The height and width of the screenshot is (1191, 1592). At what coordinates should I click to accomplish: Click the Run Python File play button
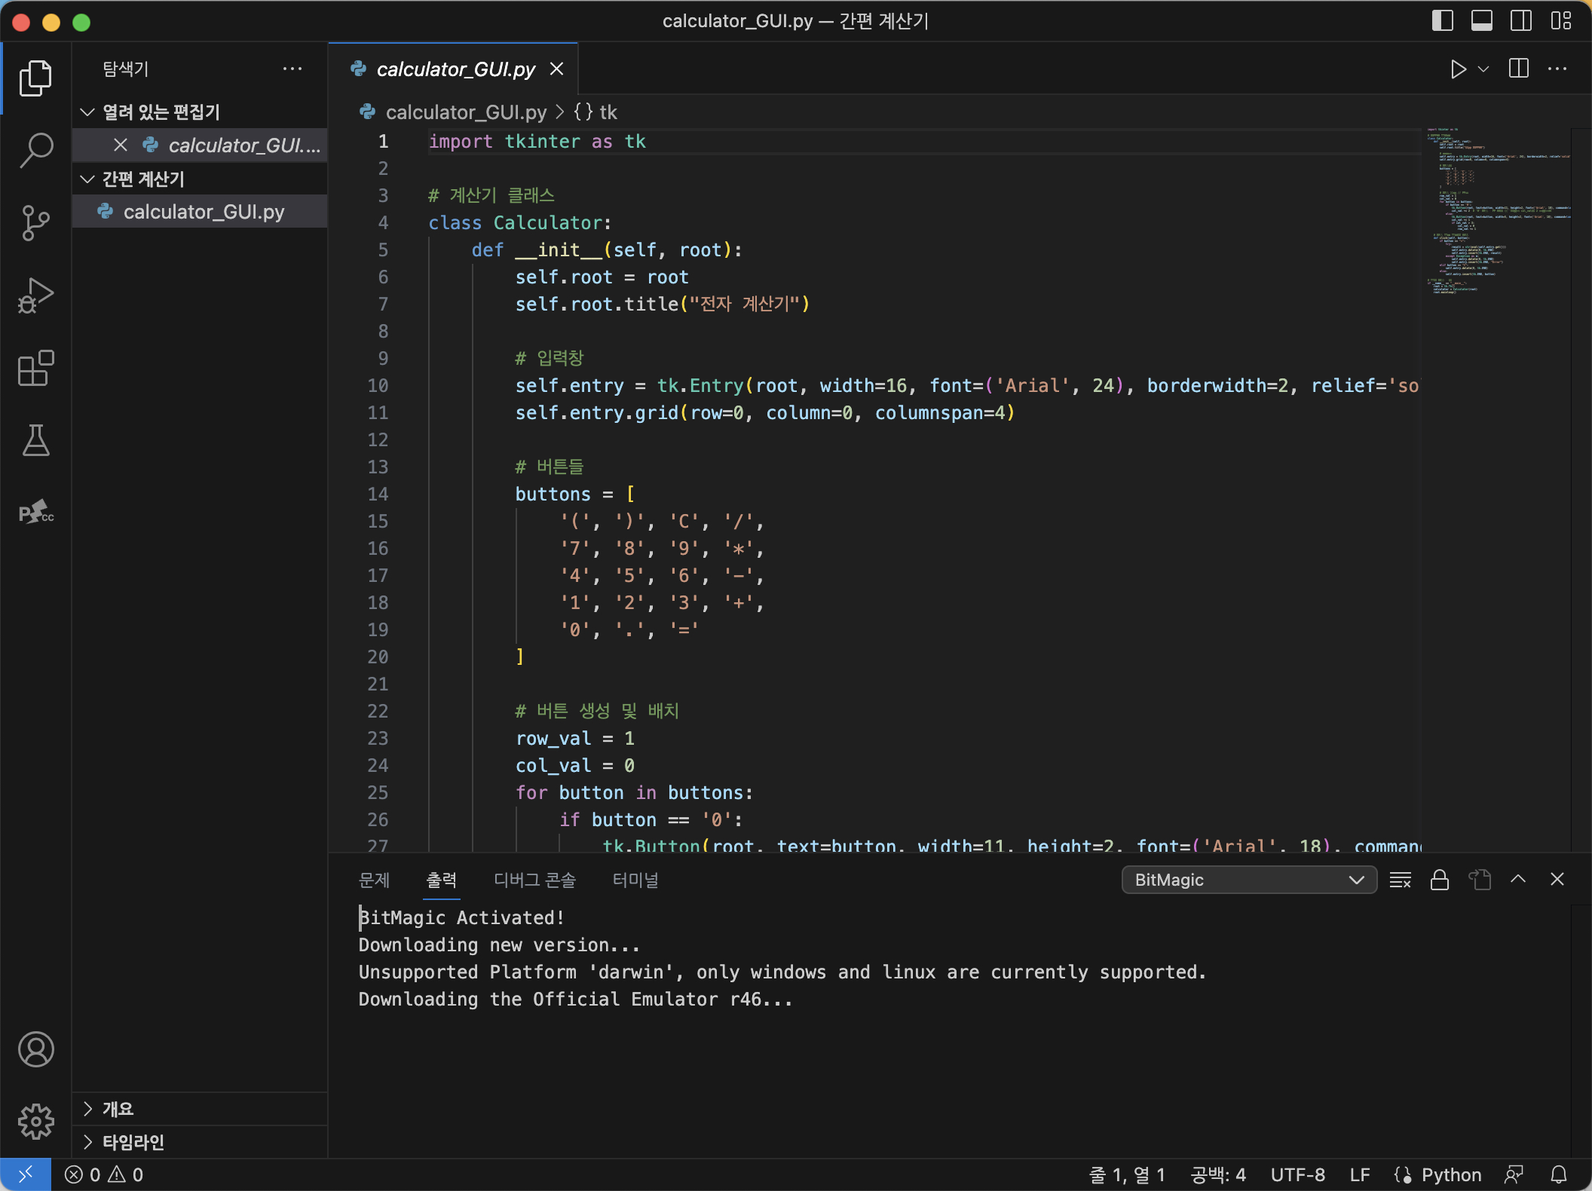[x=1458, y=69]
